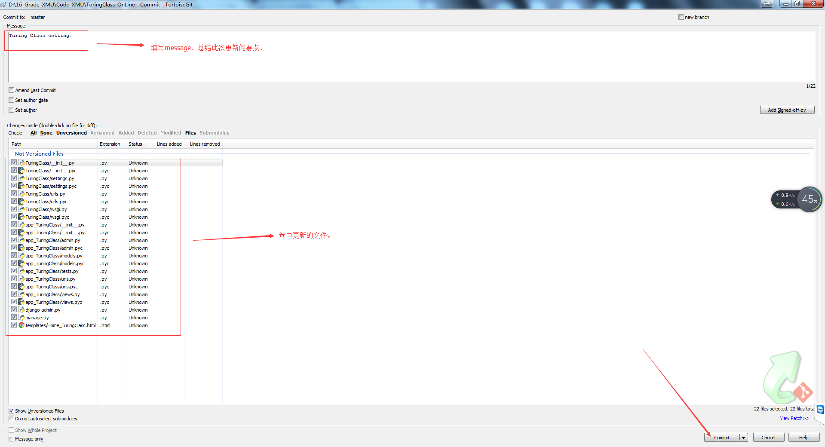Click the file icon of TuringClass/settings.py
Image resolution: width=825 pixels, height=447 pixels.
(21, 178)
